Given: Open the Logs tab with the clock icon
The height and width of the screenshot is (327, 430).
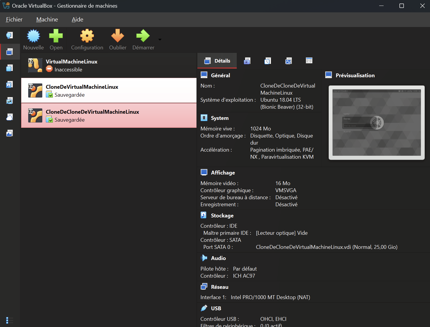Looking at the screenshot, I should [268, 61].
